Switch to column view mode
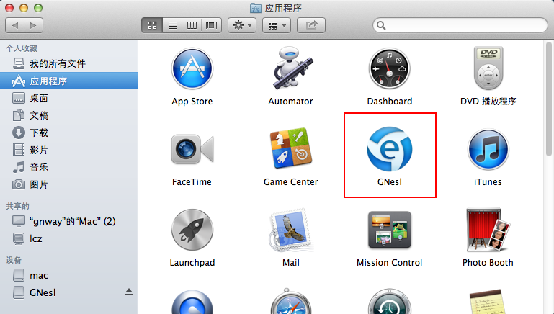 (192, 25)
